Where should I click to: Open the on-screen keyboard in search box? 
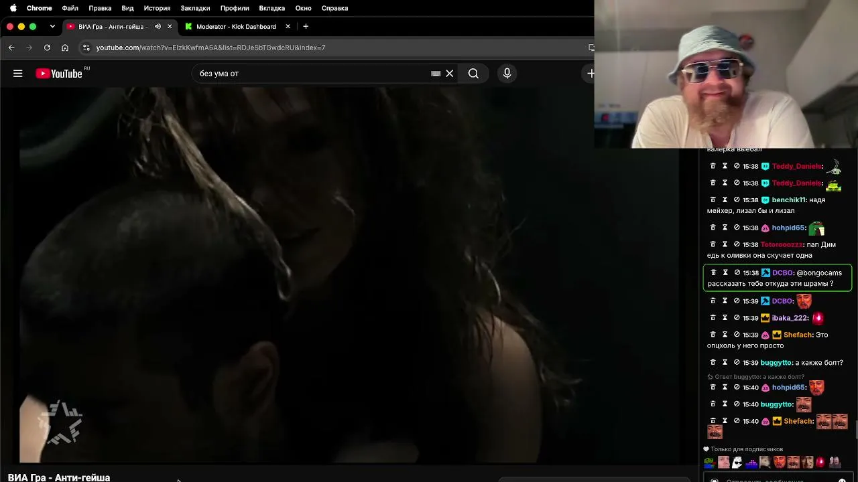(436, 74)
